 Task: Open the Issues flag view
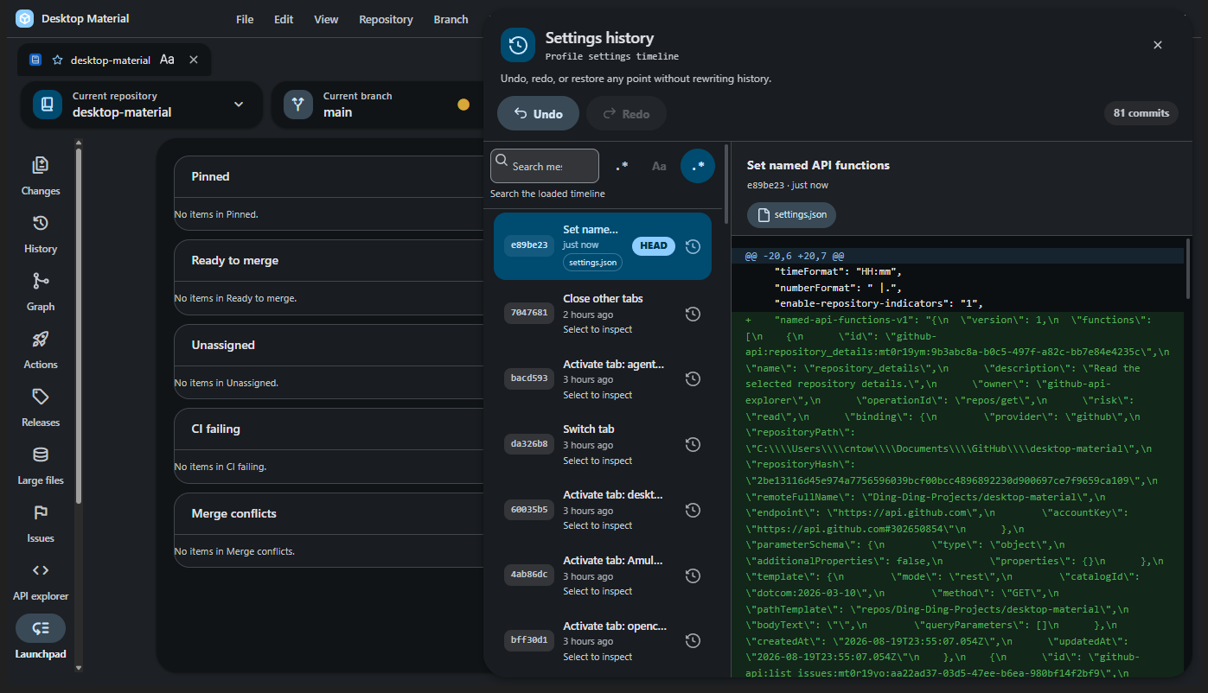[x=41, y=524]
